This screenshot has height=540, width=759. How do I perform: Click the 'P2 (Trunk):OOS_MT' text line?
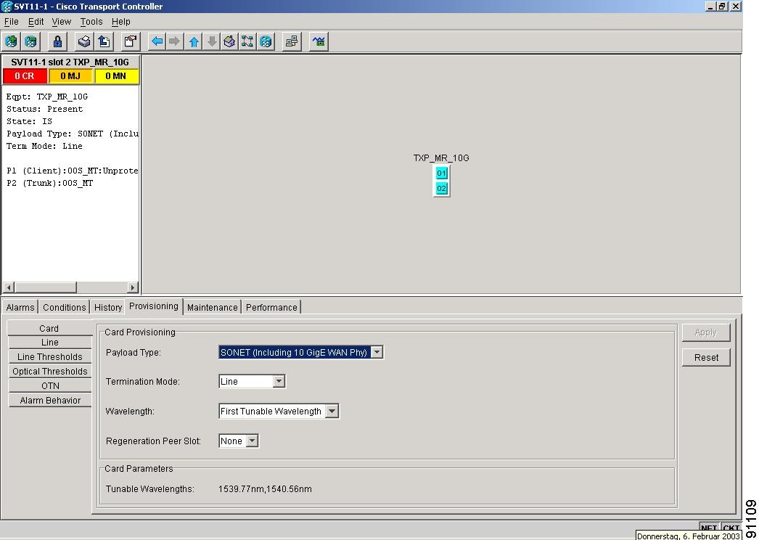coord(50,183)
